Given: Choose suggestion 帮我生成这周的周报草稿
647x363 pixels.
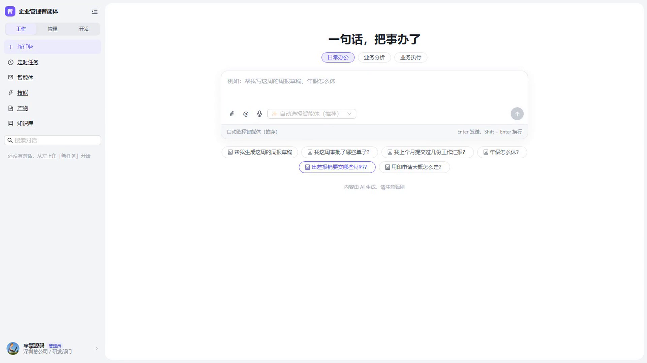Looking at the screenshot, I should pyautogui.click(x=260, y=152).
